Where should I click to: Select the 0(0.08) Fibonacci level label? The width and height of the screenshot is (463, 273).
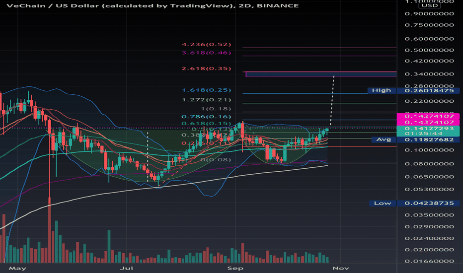[x=216, y=160]
